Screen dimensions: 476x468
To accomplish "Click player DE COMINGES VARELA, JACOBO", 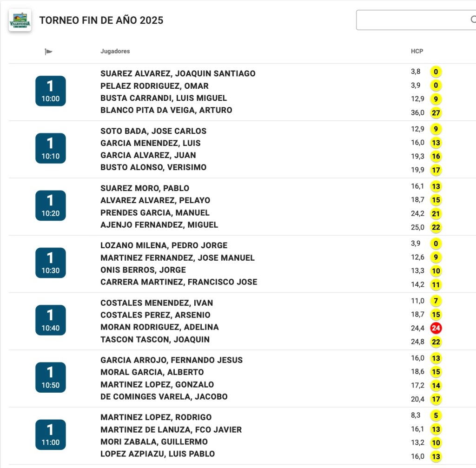I will coord(164,396).
